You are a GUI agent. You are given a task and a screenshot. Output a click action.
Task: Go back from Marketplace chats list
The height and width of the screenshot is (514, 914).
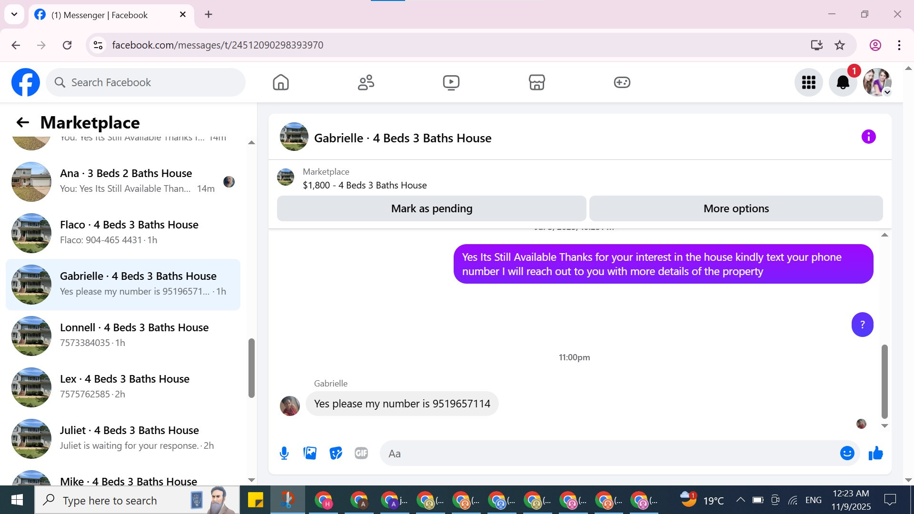(22, 122)
